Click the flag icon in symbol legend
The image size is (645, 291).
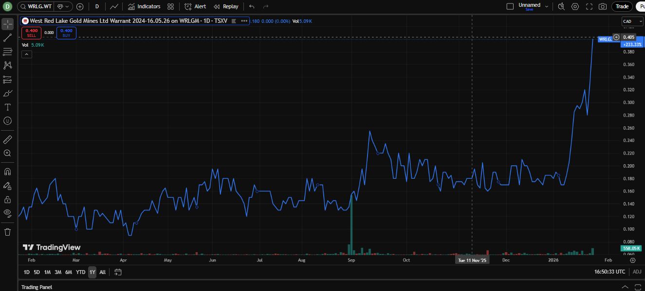coord(233,21)
